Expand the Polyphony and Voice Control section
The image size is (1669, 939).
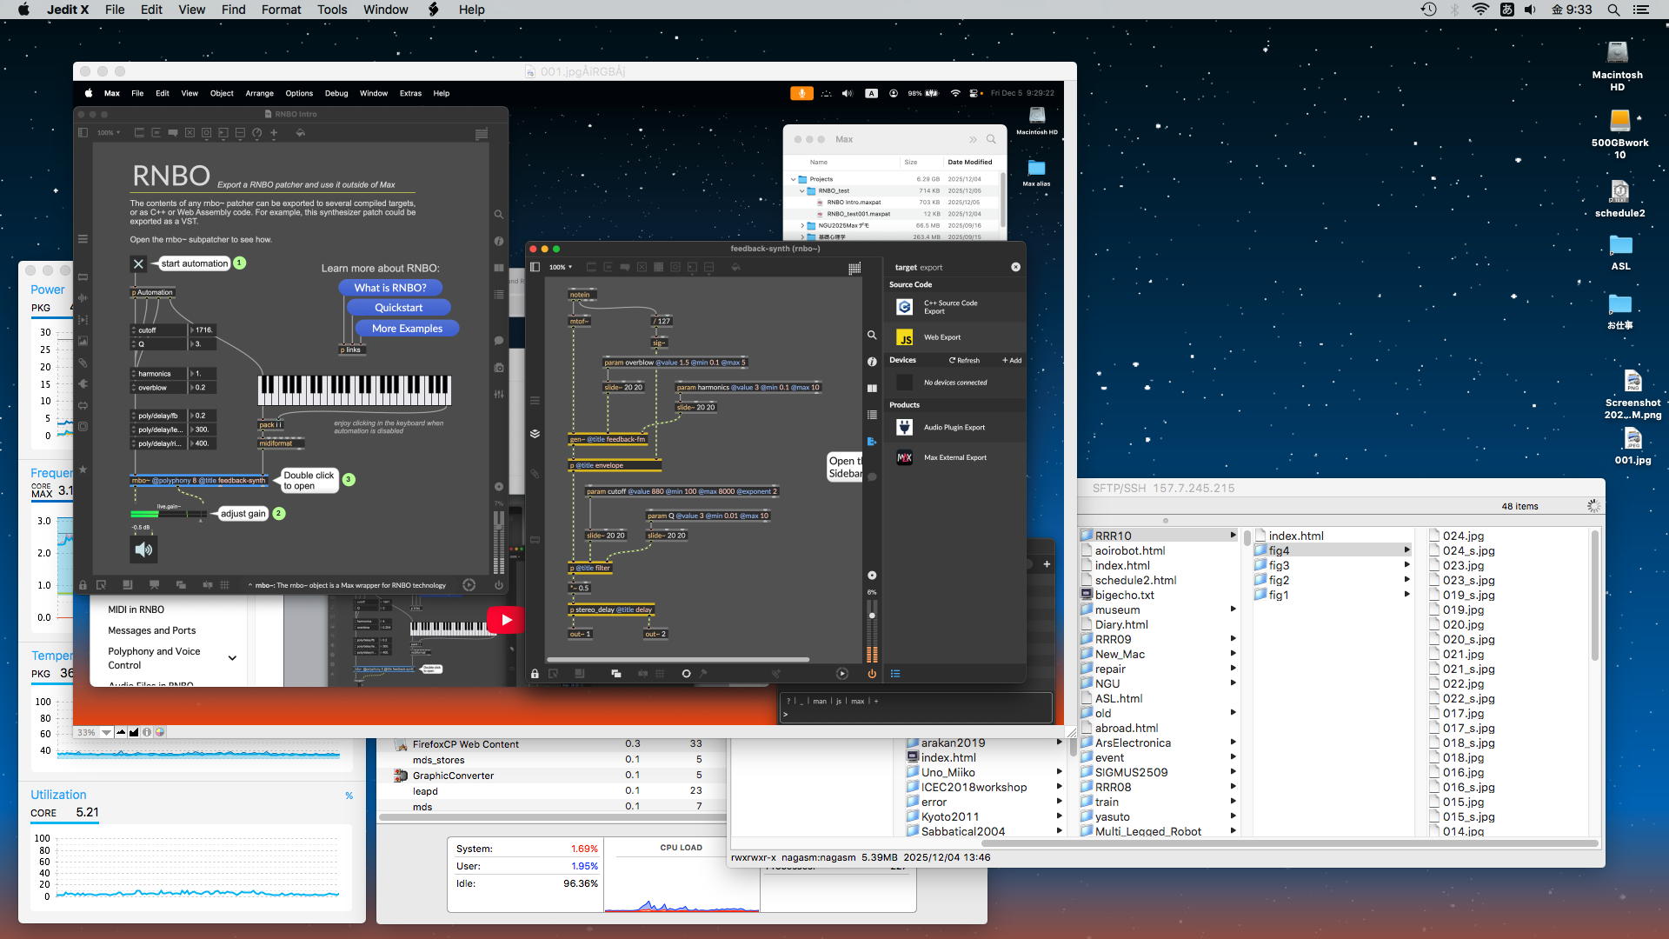click(232, 658)
